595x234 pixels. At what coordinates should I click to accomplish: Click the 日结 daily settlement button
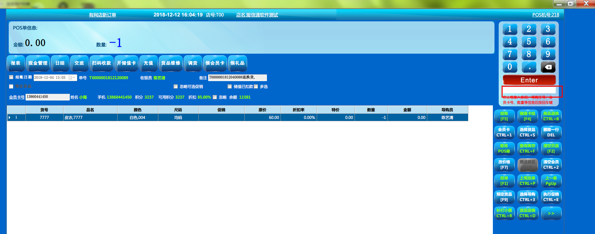60,63
